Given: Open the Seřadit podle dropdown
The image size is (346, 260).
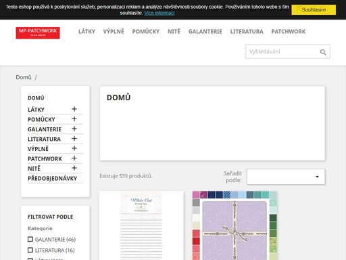Looking at the screenshot, I should click(286, 177).
